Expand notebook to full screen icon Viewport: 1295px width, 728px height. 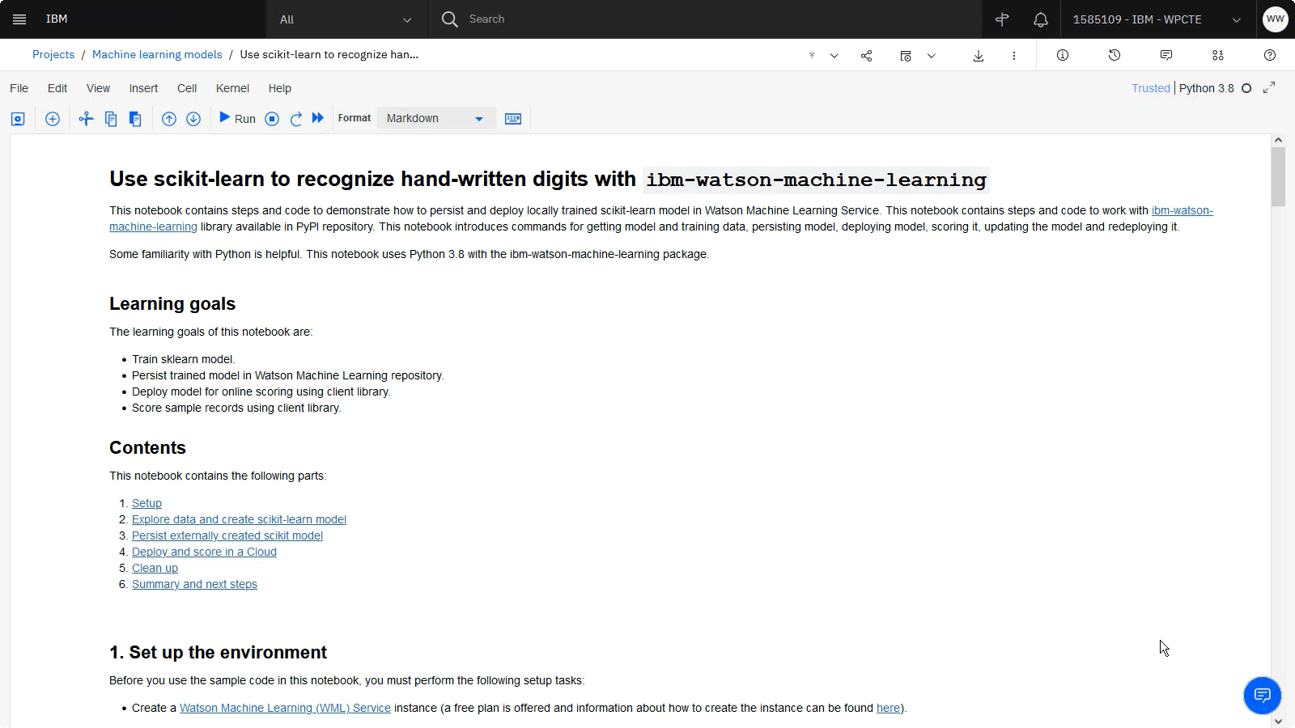pyautogui.click(x=1269, y=87)
